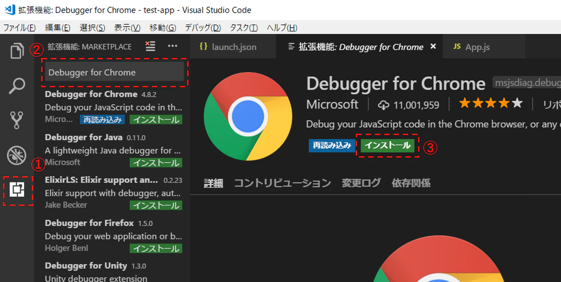
Task: Open the デバッグ menu
Action: click(x=203, y=28)
